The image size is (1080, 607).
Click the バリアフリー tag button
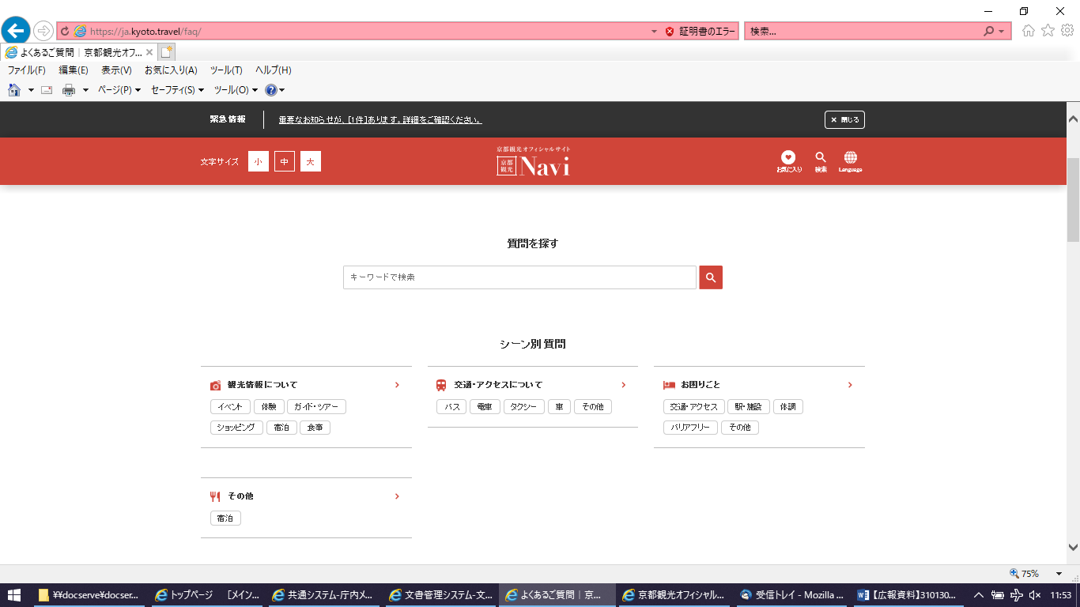(x=690, y=428)
